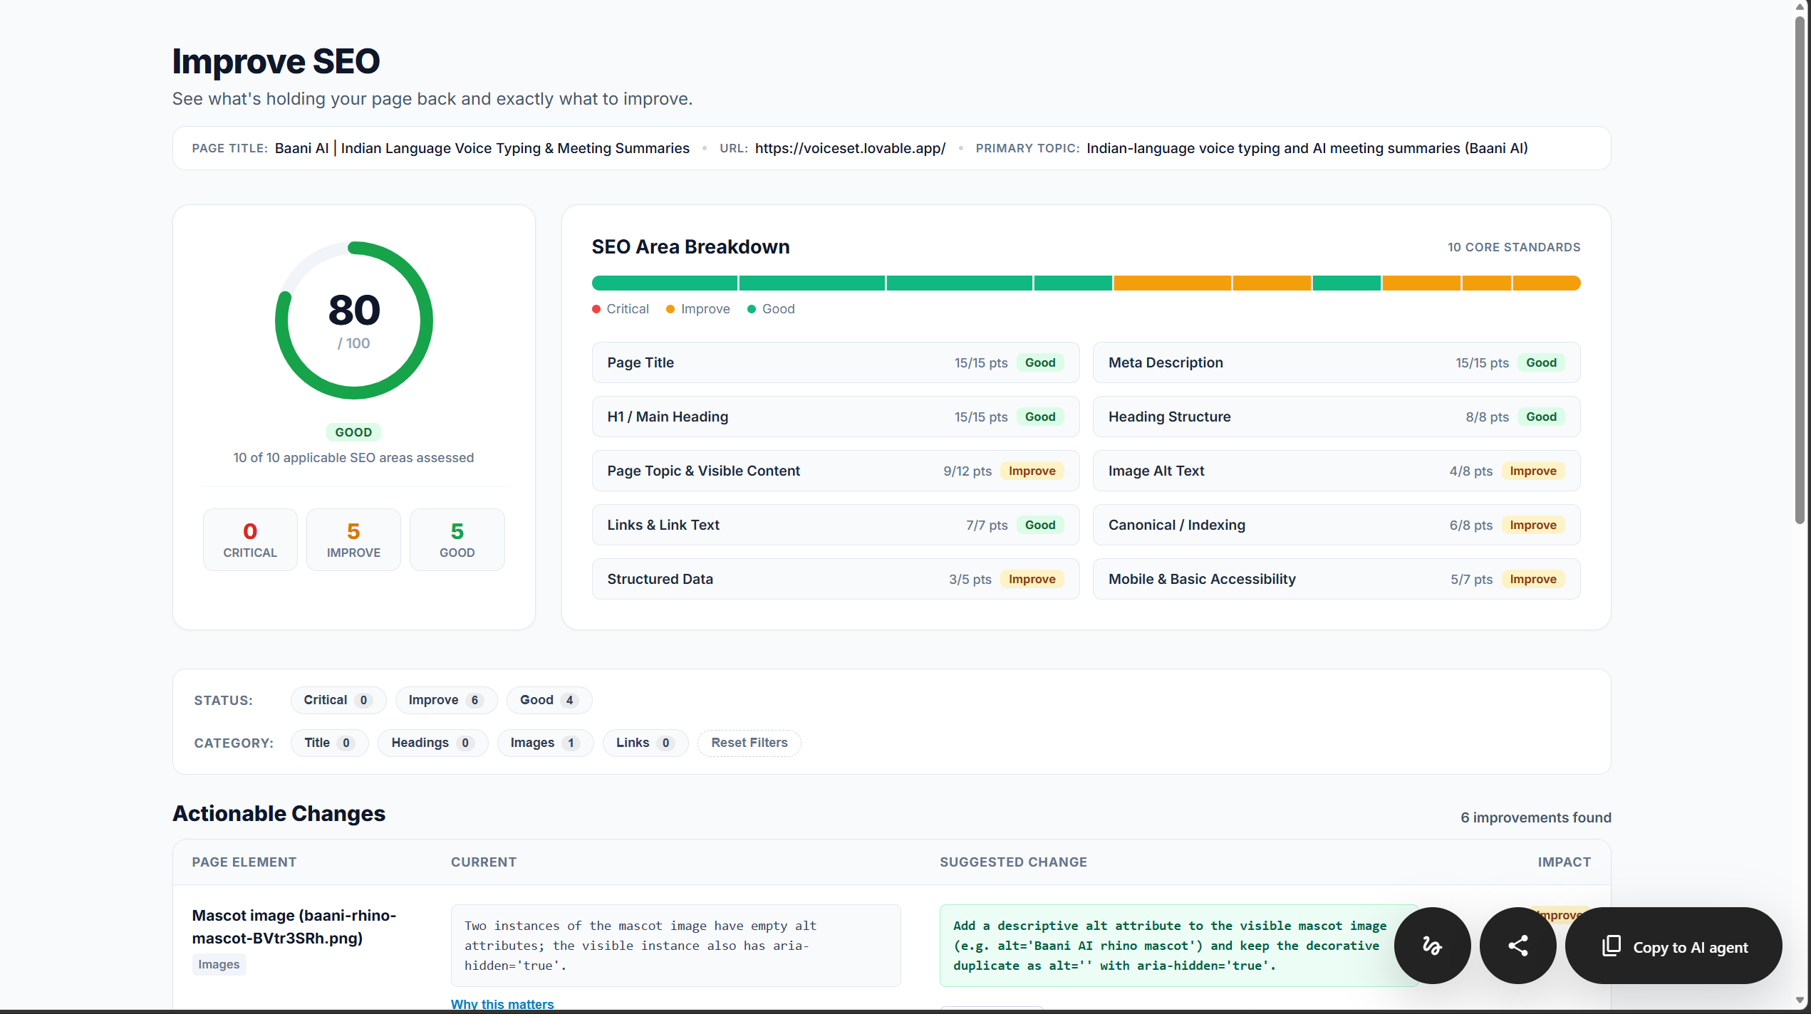The height and width of the screenshot is (1014, 1811).
Task: Toggle the Critical status filter
Action: click(x=338, y=700)
